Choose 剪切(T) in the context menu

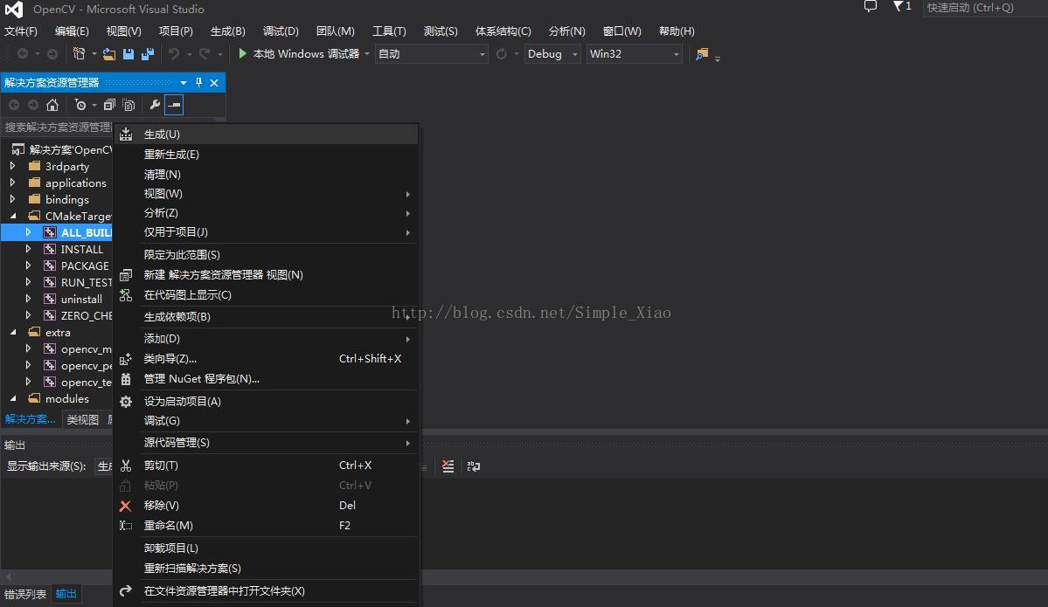point(266,466)
